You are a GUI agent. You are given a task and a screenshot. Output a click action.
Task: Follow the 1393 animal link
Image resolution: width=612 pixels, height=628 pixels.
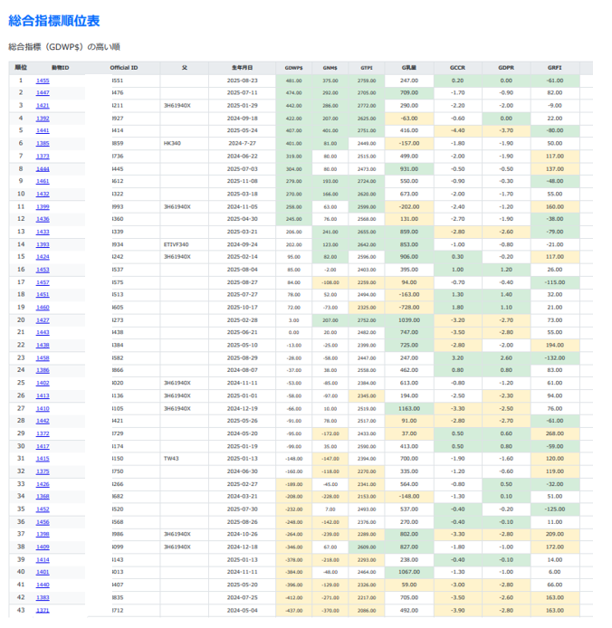43,244
